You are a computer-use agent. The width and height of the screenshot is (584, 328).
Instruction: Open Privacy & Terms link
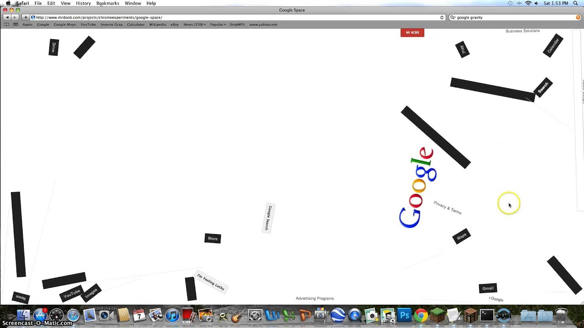click(x=448, y=208)
